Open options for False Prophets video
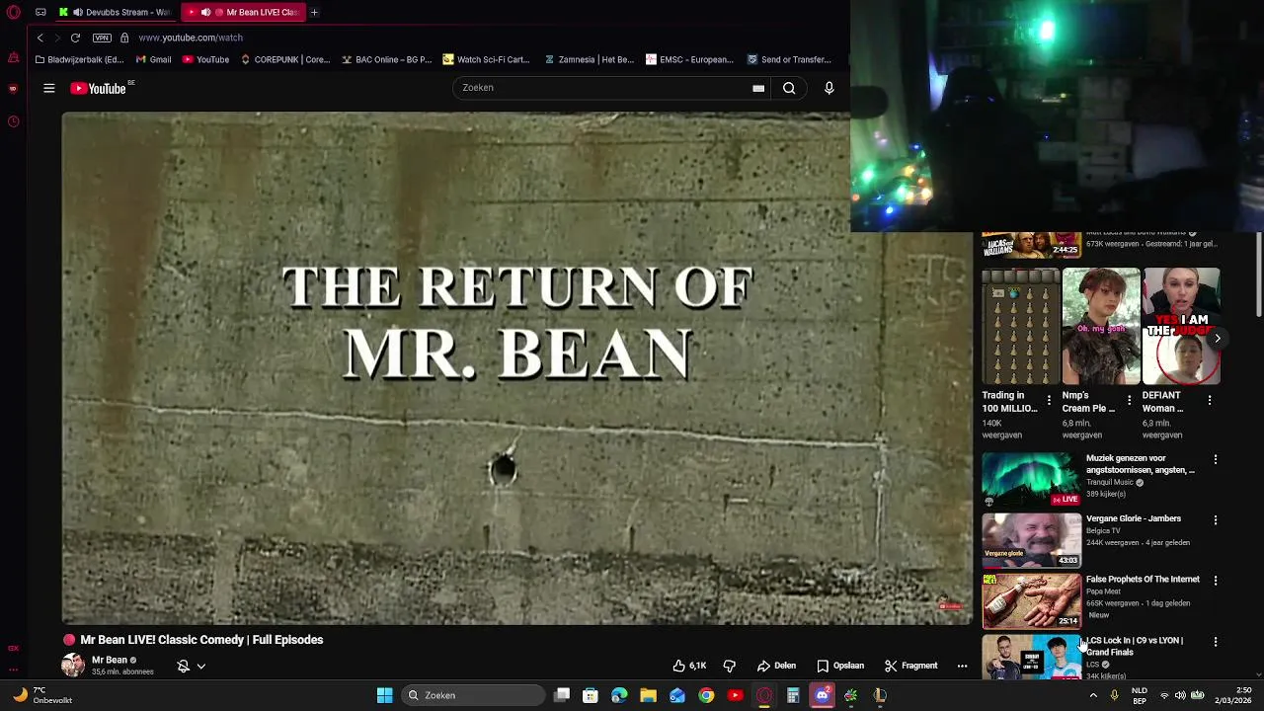1264x711 pixels. pos(1216,581)
